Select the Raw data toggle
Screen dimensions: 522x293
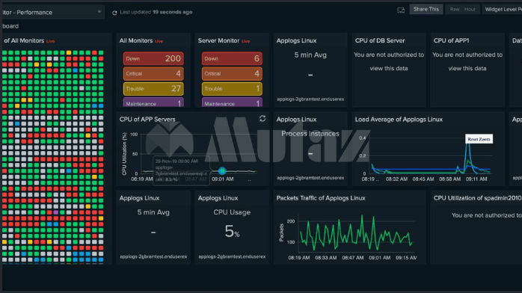pyautogui.click(x=455, y=9)
